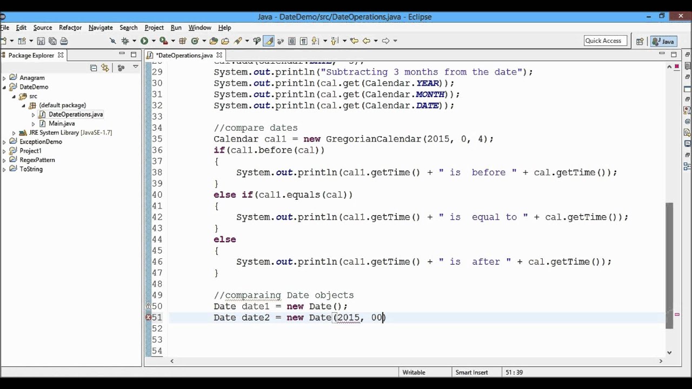
Task: Click the Run Last Tool (external tools) icon
Action: (164, 41)
